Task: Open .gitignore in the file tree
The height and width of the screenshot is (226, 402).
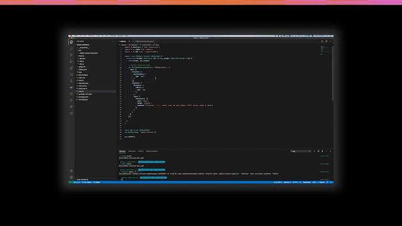Action: point(82,67)
